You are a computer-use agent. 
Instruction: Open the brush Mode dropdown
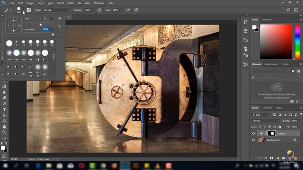pyautogui.click(x=57, y=10)
